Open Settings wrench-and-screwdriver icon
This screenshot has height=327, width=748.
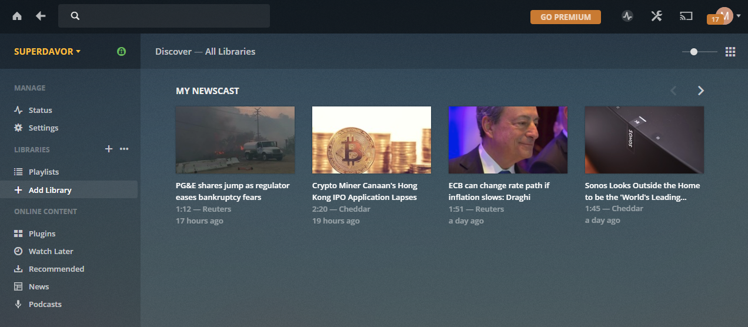[657, 16]
